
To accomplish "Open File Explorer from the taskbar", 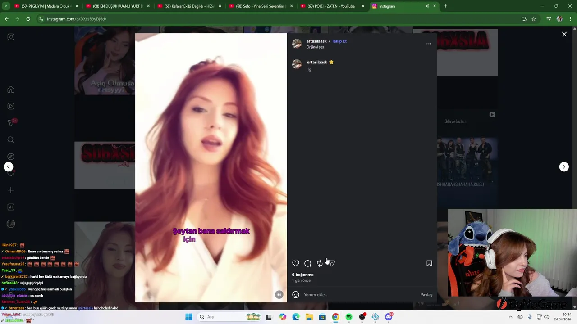I will point(309,317).
